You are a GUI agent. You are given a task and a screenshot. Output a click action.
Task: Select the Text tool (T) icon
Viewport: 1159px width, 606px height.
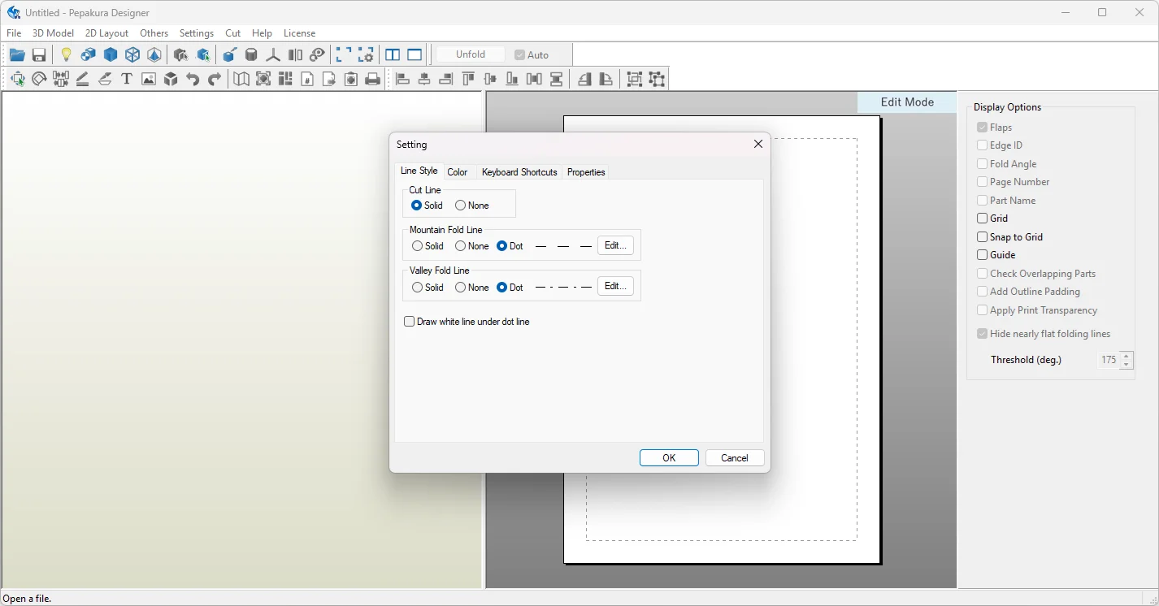[x=127, y=79]
